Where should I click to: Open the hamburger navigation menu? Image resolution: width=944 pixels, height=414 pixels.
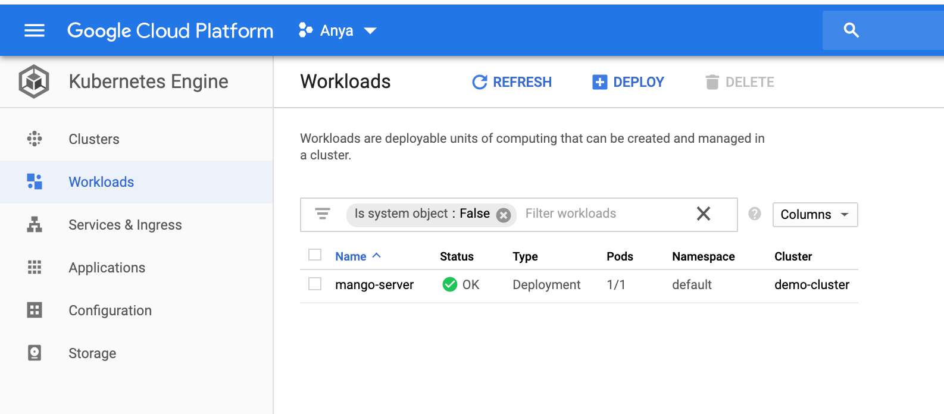(x=35, y=30)
